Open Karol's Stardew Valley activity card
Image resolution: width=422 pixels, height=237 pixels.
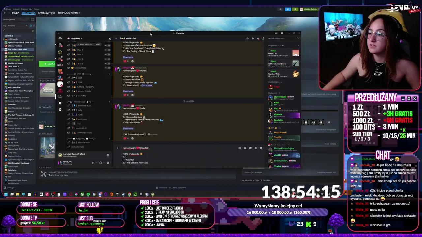tap(284, 74)
